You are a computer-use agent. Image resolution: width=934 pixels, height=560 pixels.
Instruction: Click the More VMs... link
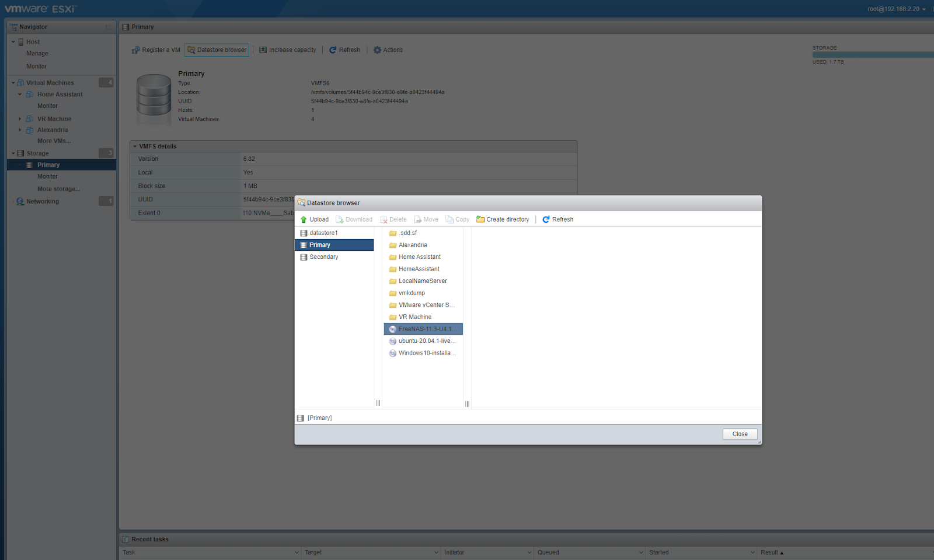pyautogui.click(x=54, y=141)
